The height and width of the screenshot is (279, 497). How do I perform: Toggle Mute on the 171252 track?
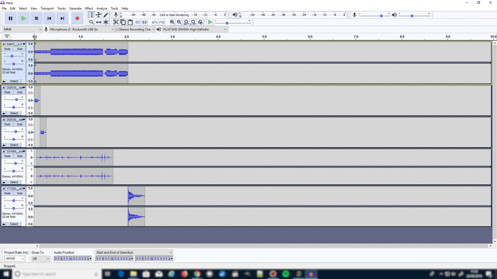[x=7, y=193]
